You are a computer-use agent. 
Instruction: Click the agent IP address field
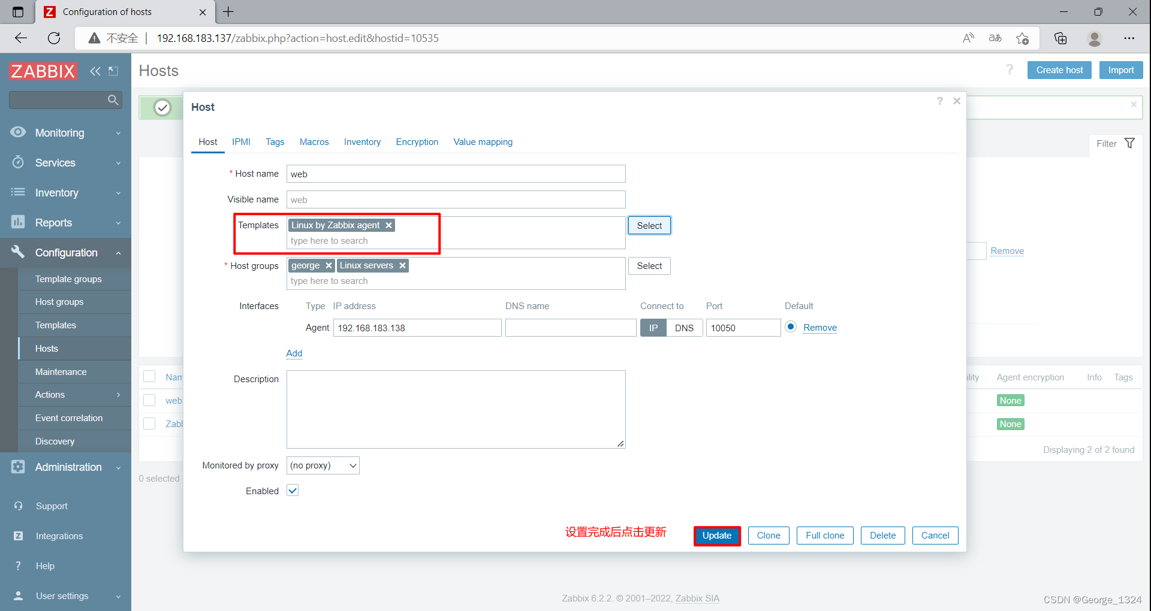[417, 328]
